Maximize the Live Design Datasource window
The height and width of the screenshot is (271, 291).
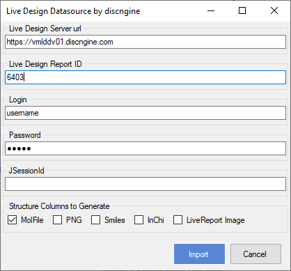(x=242, y=10)
